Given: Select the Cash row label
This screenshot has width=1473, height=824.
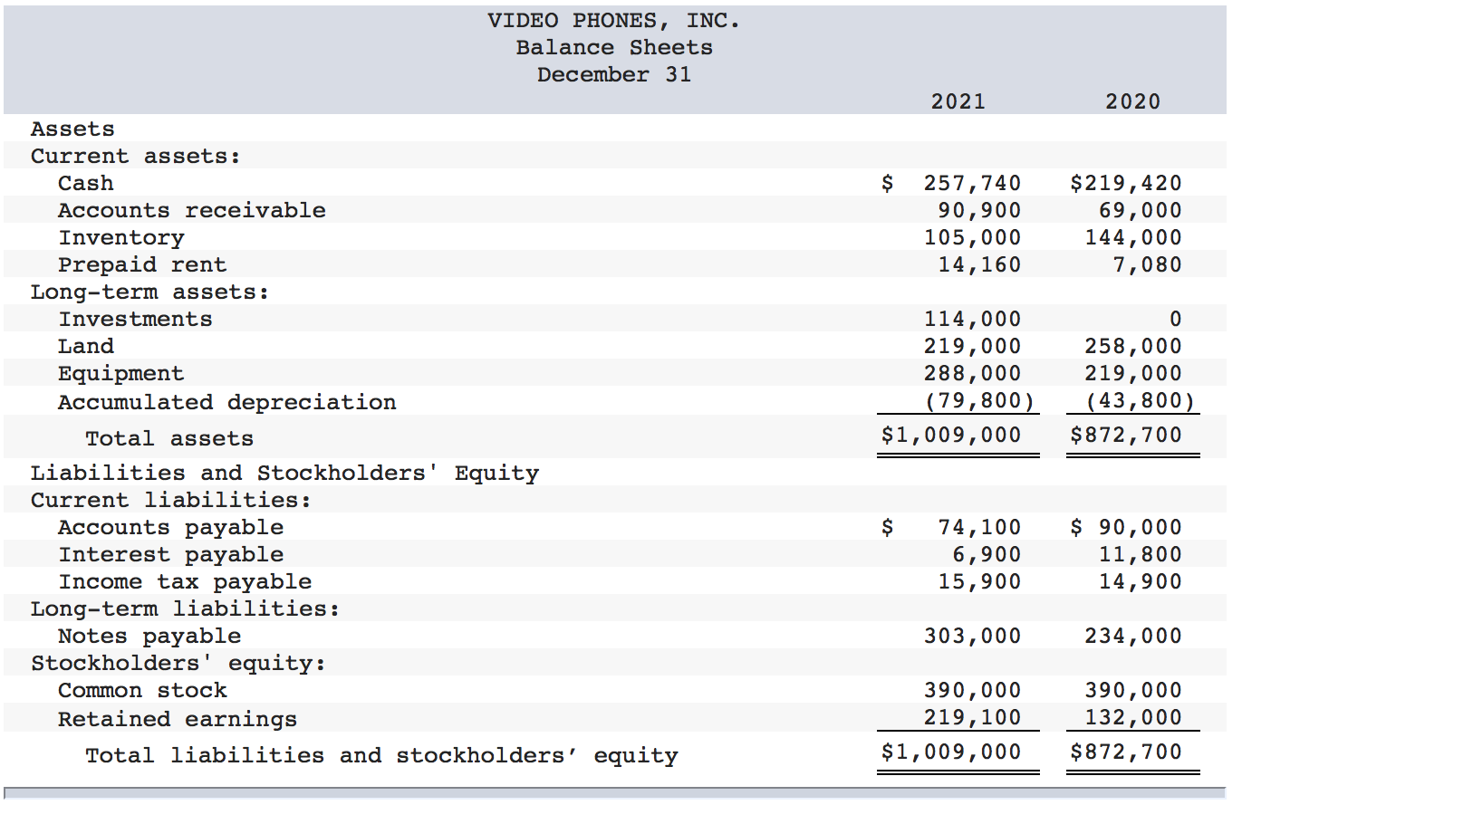Looking at the screenshot, I should pos(85,183).
